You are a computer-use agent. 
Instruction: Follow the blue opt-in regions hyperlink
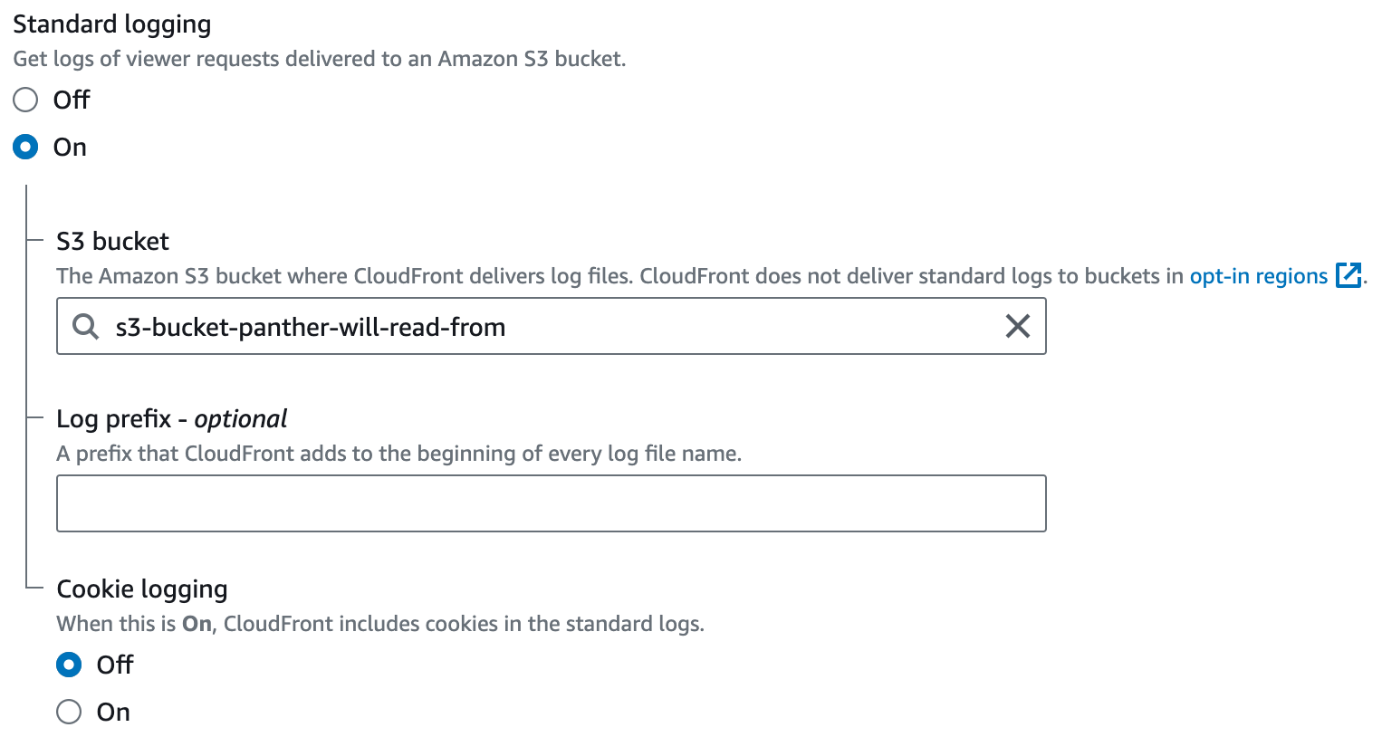click(1258, 275)
